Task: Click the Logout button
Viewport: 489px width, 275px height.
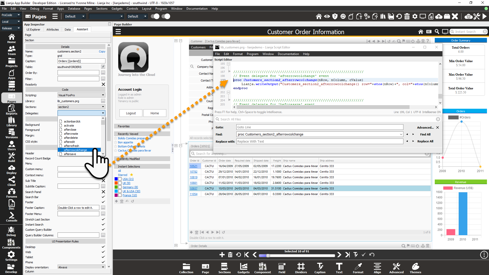Action: point(131,113)
